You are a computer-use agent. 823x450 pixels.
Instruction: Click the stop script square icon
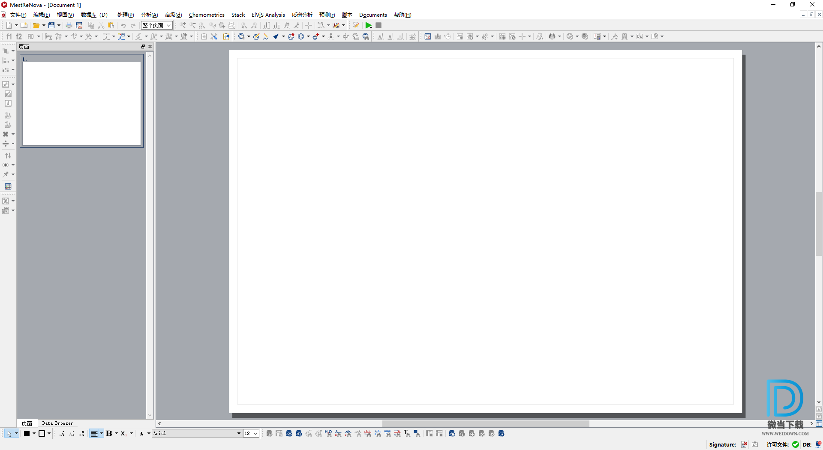[378, 25]
